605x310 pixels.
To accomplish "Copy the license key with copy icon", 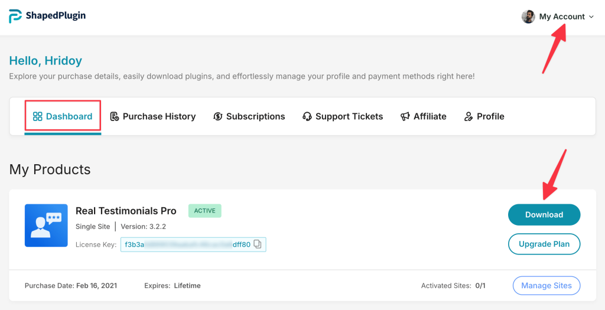I will tap(258, 244).
